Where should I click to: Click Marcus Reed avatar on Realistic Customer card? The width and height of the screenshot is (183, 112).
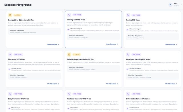pos(68,109)
